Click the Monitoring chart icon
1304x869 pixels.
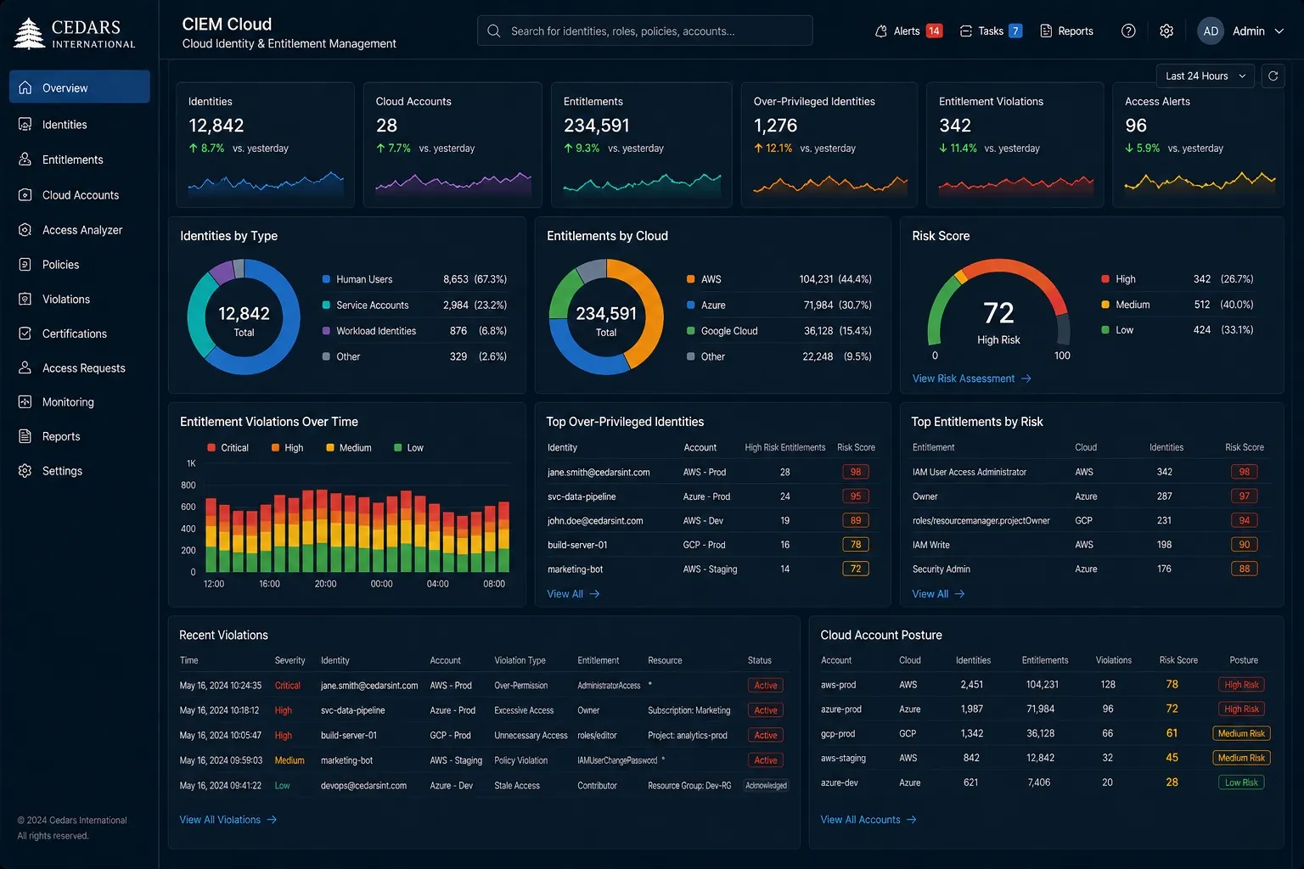point(25,401)
